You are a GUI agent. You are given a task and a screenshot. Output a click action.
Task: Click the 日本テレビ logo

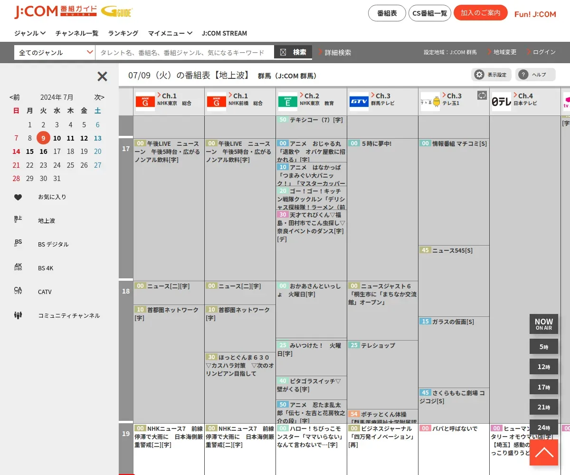[502, 102]
